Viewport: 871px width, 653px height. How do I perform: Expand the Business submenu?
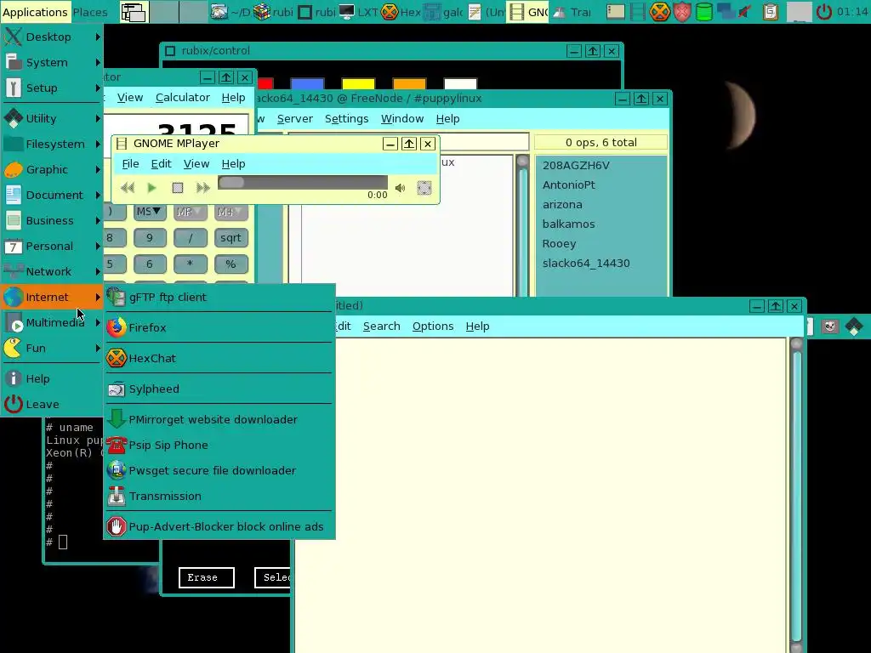(52, 220)
